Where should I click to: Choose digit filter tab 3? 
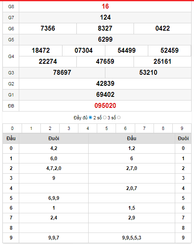pyautogui.click(x=69, y=128)
